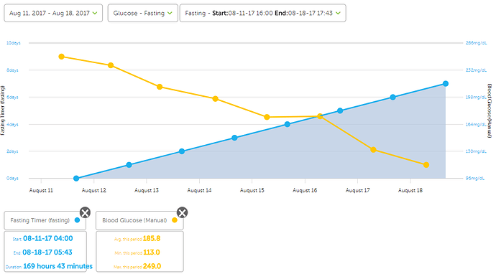Click the final blue fasting point at 7 days
Screen dimensions: 496x274
tap(446, 84)
